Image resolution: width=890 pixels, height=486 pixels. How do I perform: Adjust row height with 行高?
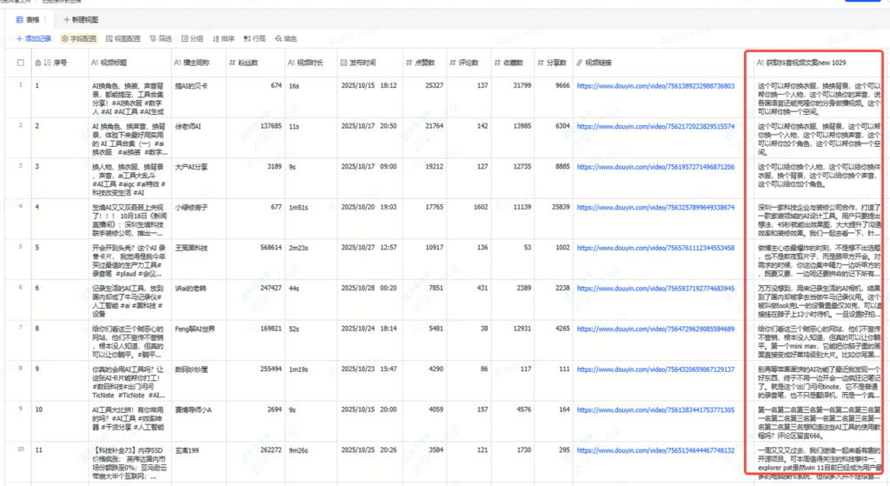coord(255,39)
